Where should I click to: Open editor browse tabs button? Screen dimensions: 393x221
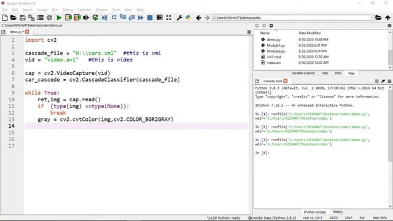click(3, 32)
